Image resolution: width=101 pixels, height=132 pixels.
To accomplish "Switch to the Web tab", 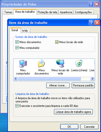I will [25, 30].
